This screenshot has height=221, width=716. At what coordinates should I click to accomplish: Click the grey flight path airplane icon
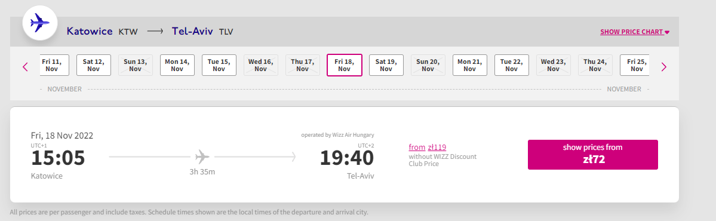coord(202,157)
